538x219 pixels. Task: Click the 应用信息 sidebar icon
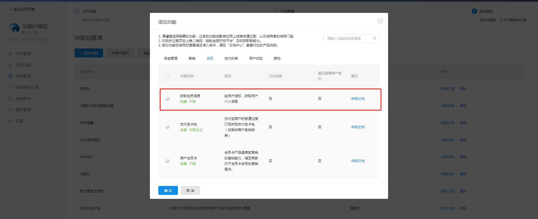10,65
